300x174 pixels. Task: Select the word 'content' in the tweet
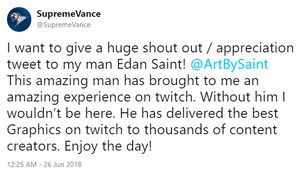click(253, 130)
